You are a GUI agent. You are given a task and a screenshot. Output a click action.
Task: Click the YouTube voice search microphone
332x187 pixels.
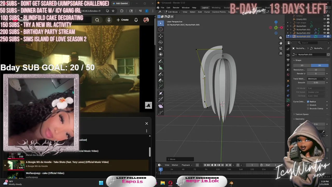coord(109,20)
